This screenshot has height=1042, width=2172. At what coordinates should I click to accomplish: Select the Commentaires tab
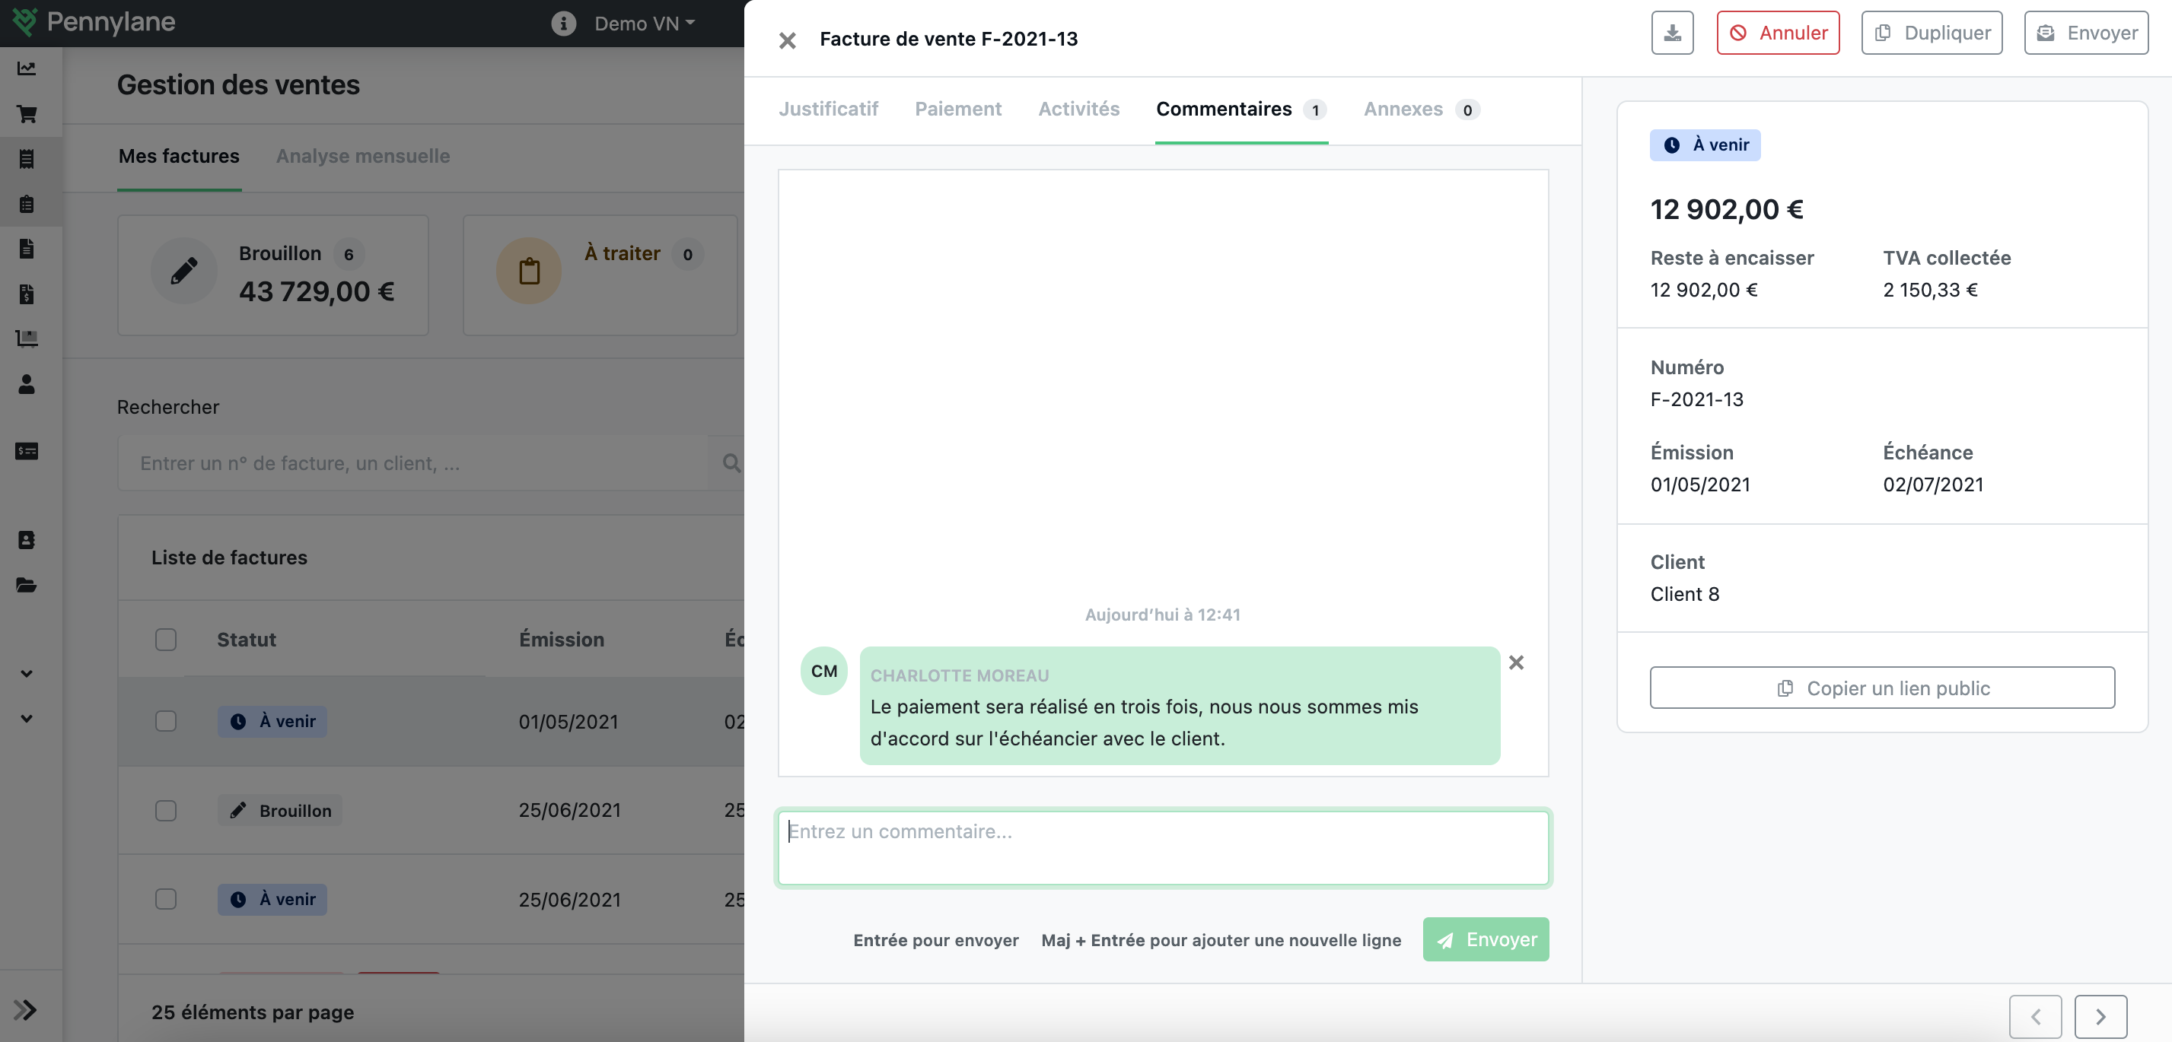click(1241, 110)
